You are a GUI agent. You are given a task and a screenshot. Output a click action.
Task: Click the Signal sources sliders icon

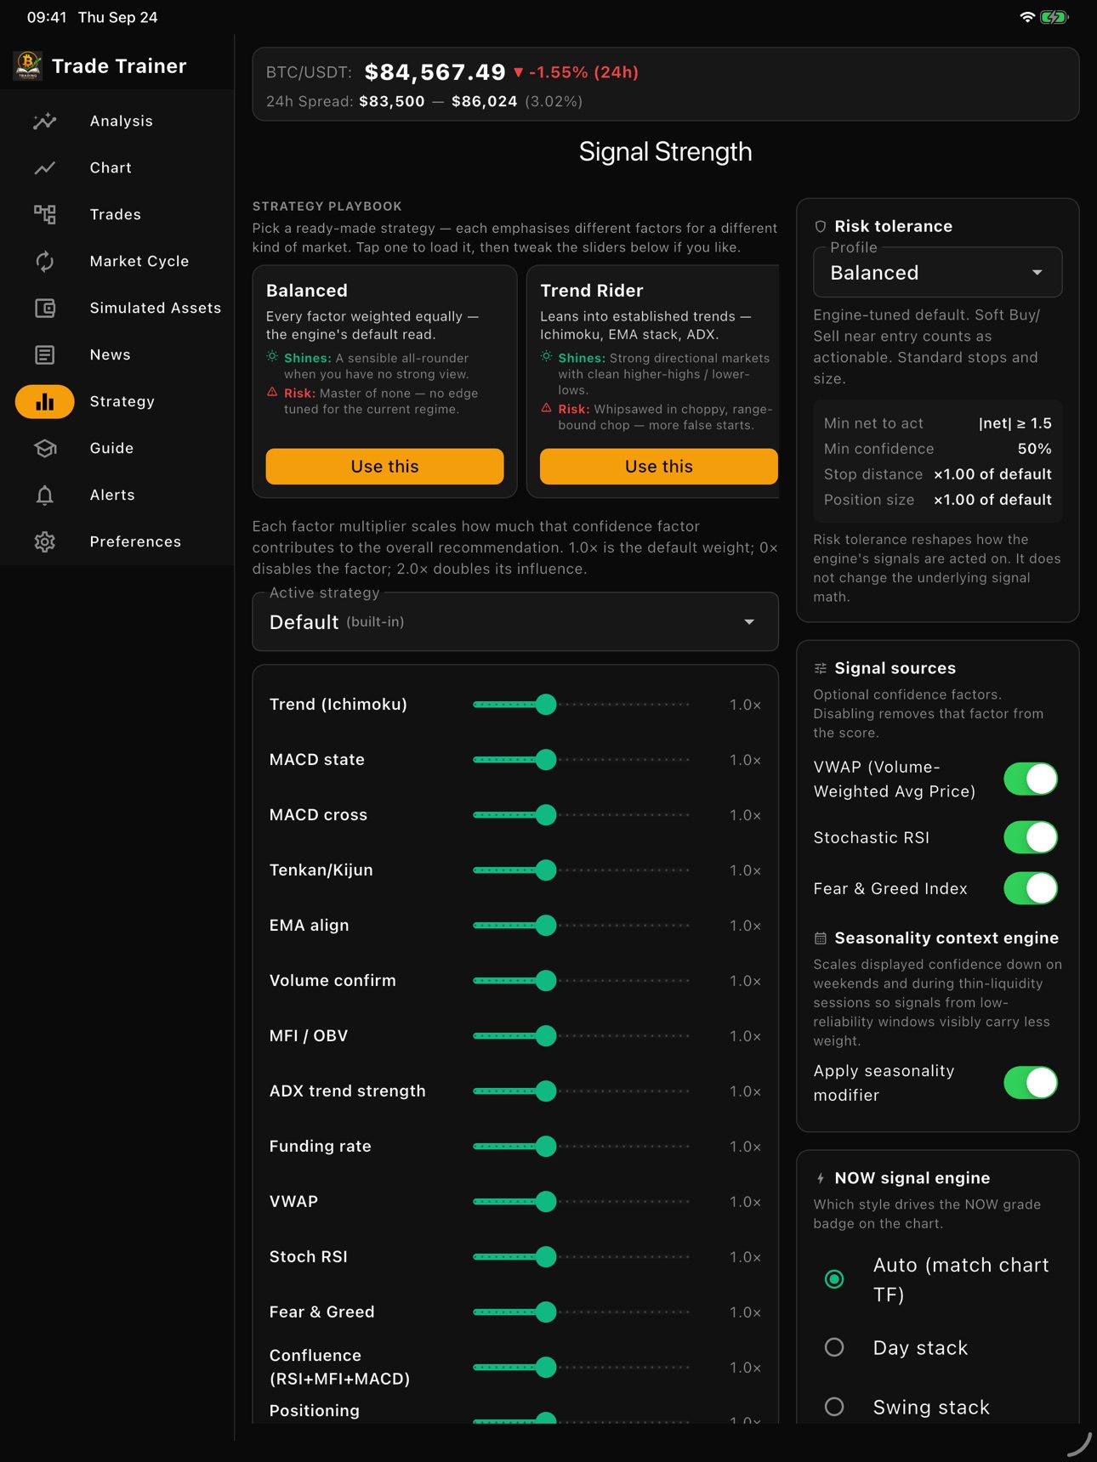click(x=821, y=669)
